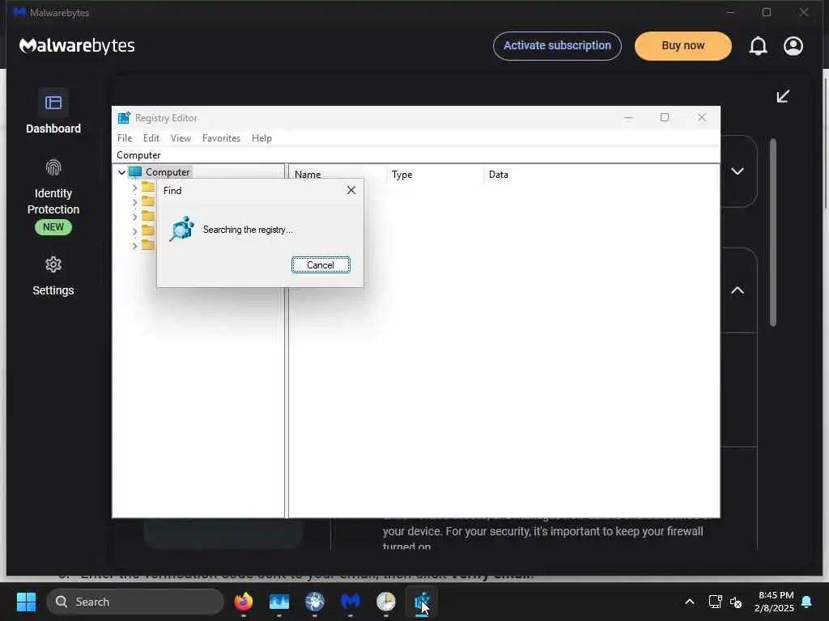Click the Registry Editor title bar icon
This screenshot has height=621, width=829.
pyautogui.click(x=124, y=118)
